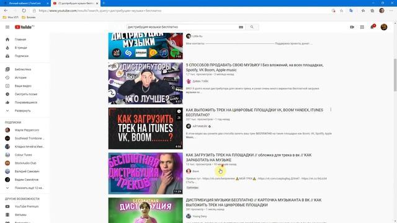This screenshot has height=223, width=397.
Task: Open the browser profile avatar
Action: [382, 11]
